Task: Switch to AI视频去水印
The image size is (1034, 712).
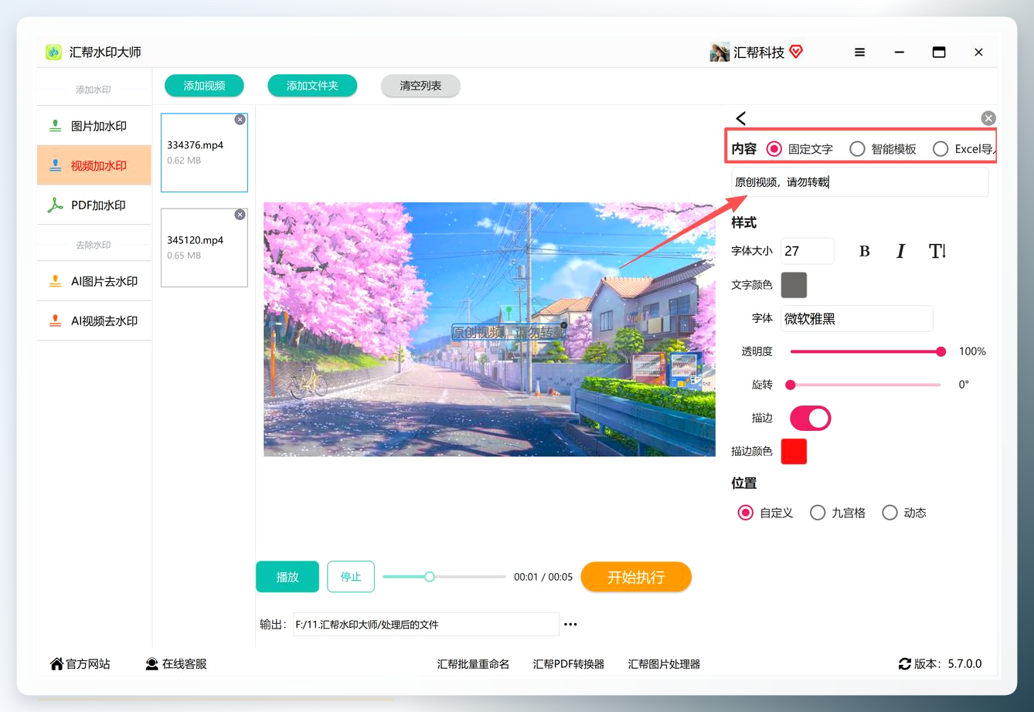Action: pyautogui.click(x=94, y=320)
